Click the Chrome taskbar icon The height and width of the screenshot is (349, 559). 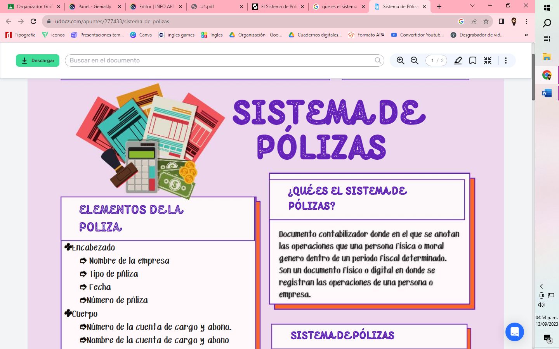[x=547, y=75]
